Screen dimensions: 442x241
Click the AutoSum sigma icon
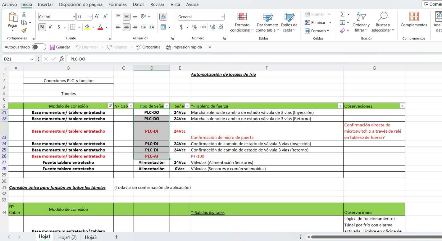click(343, 14)
